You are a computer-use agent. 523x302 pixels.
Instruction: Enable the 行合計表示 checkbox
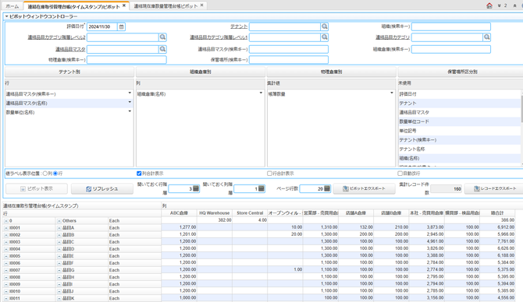coord(269,174)
